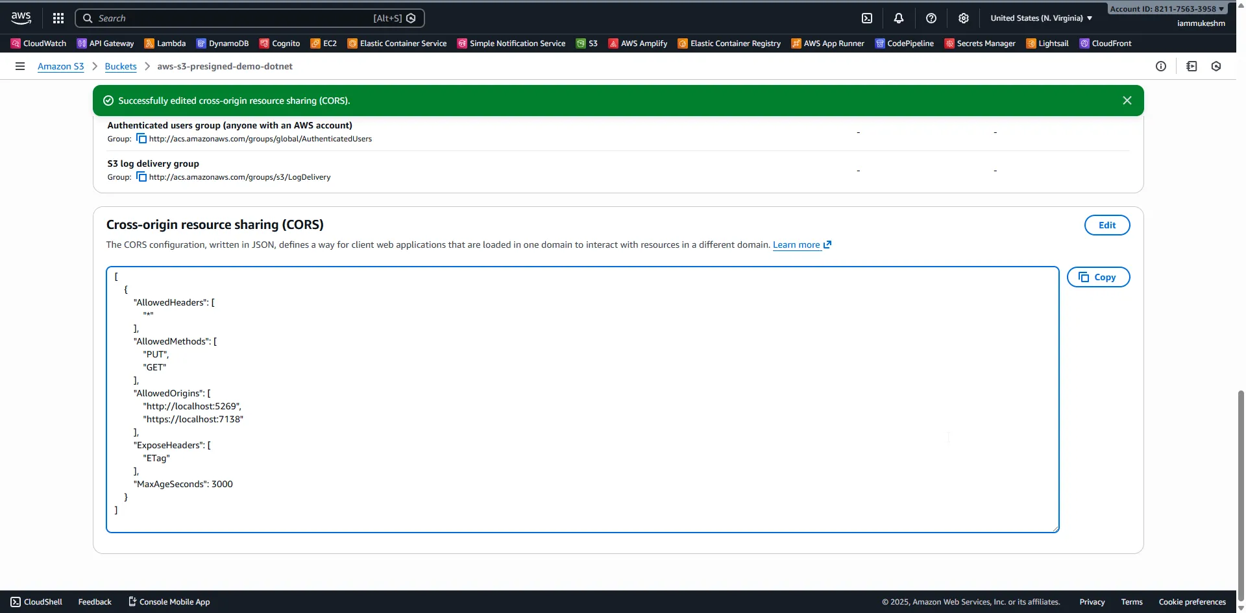Image resolution: width=1246 pixels, height=613 pixels.
Task: Open the notifications bell
Action: point(899,18)
